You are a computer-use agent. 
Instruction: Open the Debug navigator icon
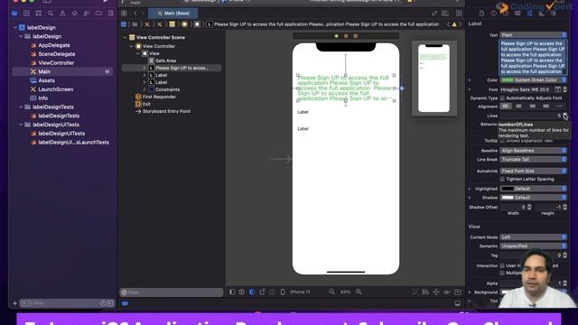[87, 14]
